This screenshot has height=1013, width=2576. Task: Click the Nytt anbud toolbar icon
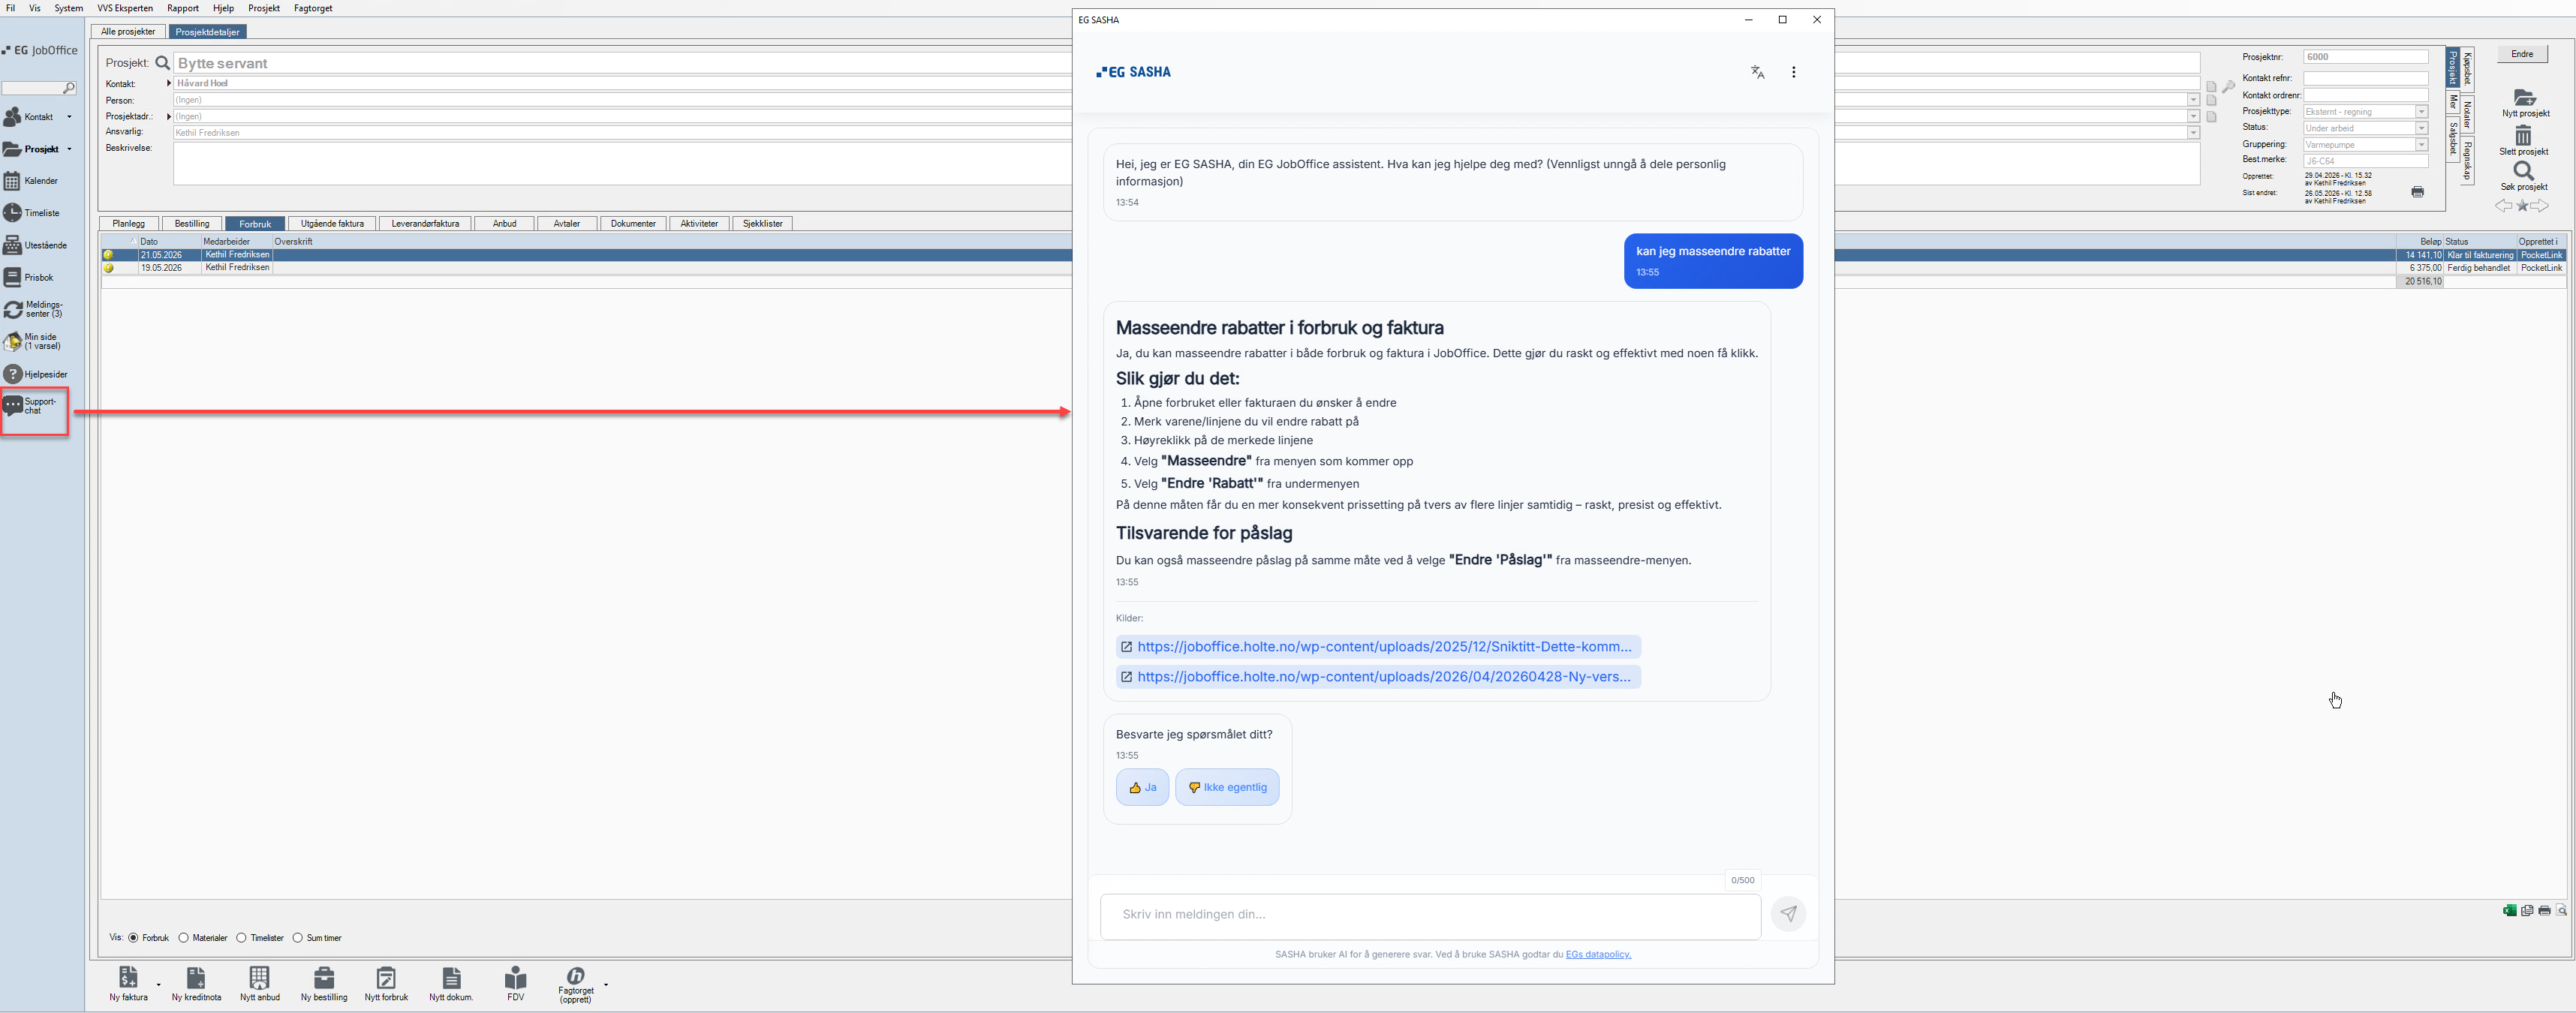pyautogui.click(x=260, y=977)
